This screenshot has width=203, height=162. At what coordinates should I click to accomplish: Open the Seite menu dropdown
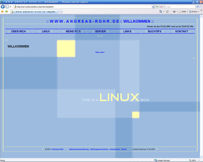(x=183, y=12)
